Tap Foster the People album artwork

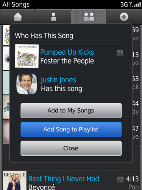(x=27, y=56)
